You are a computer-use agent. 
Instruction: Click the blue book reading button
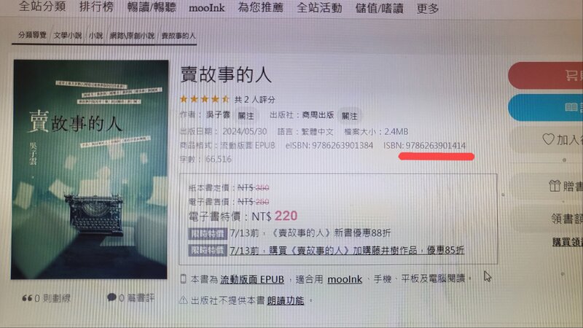[x=545, y=108]
